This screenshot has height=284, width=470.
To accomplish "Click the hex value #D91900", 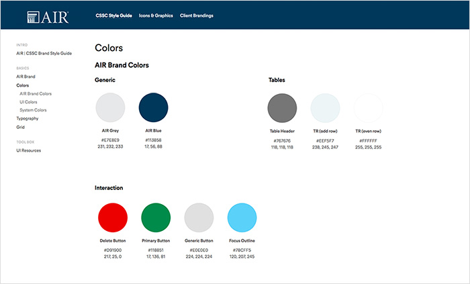I will pyautogui.click(x=113, y=250).
